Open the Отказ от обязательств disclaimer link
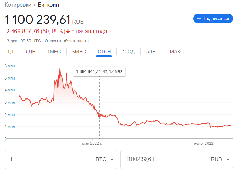 pos(67,41)
